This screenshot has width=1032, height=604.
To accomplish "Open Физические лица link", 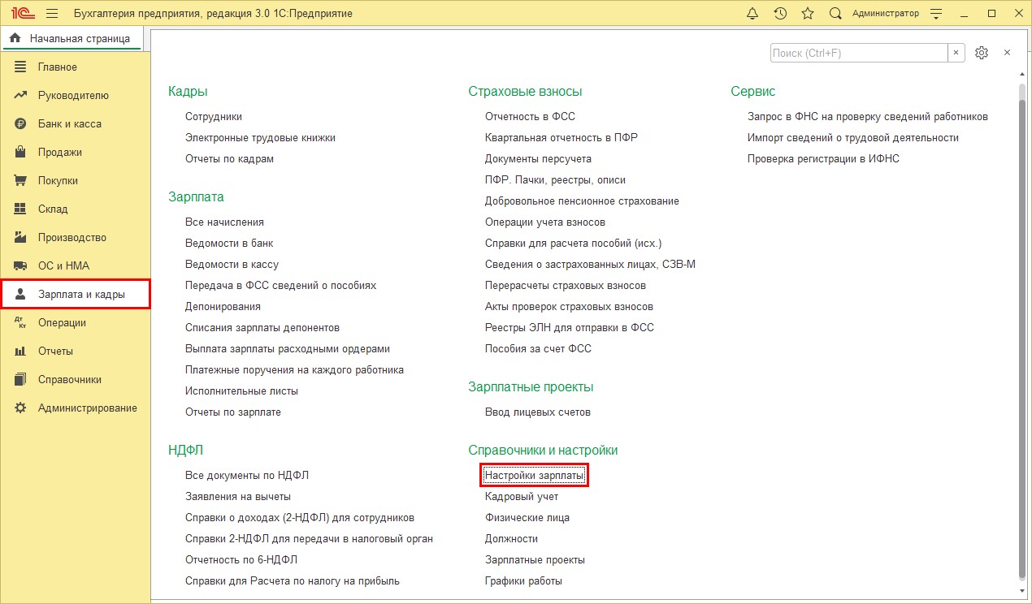I will pyautogui.click(x=527, y=518).
